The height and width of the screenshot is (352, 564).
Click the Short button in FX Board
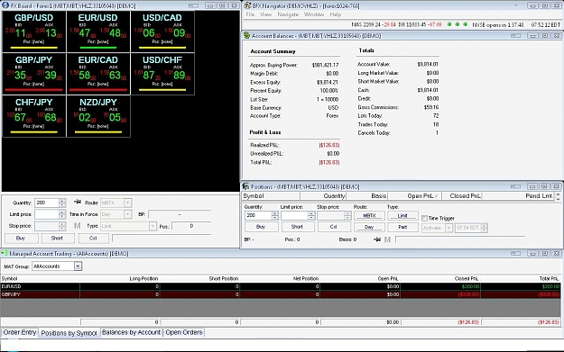pos(57,238)
